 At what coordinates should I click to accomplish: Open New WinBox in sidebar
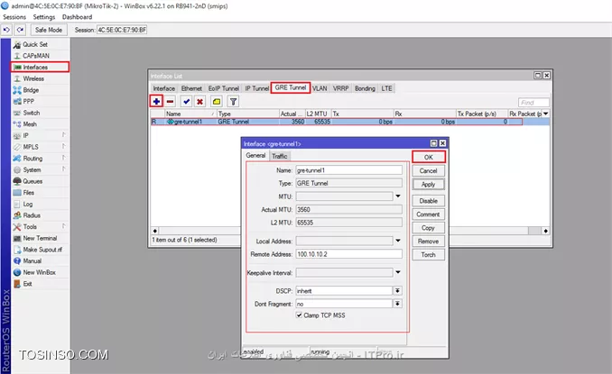(x=41, y=272)
